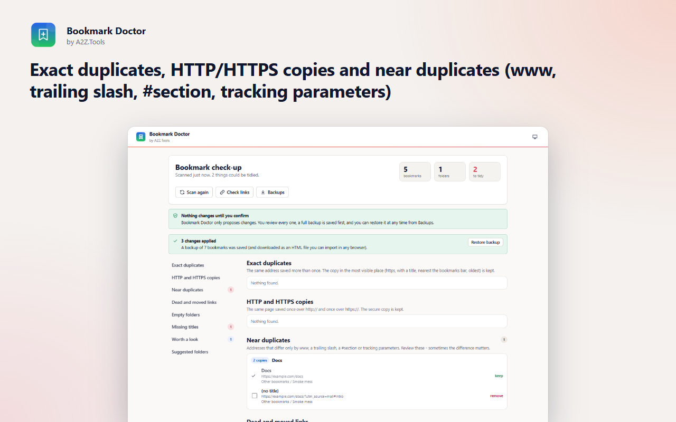This screenshot has width=676, height=422.
Task: Click the count badge beside Near duplicates heading
Action: click(x=504, y=340)
